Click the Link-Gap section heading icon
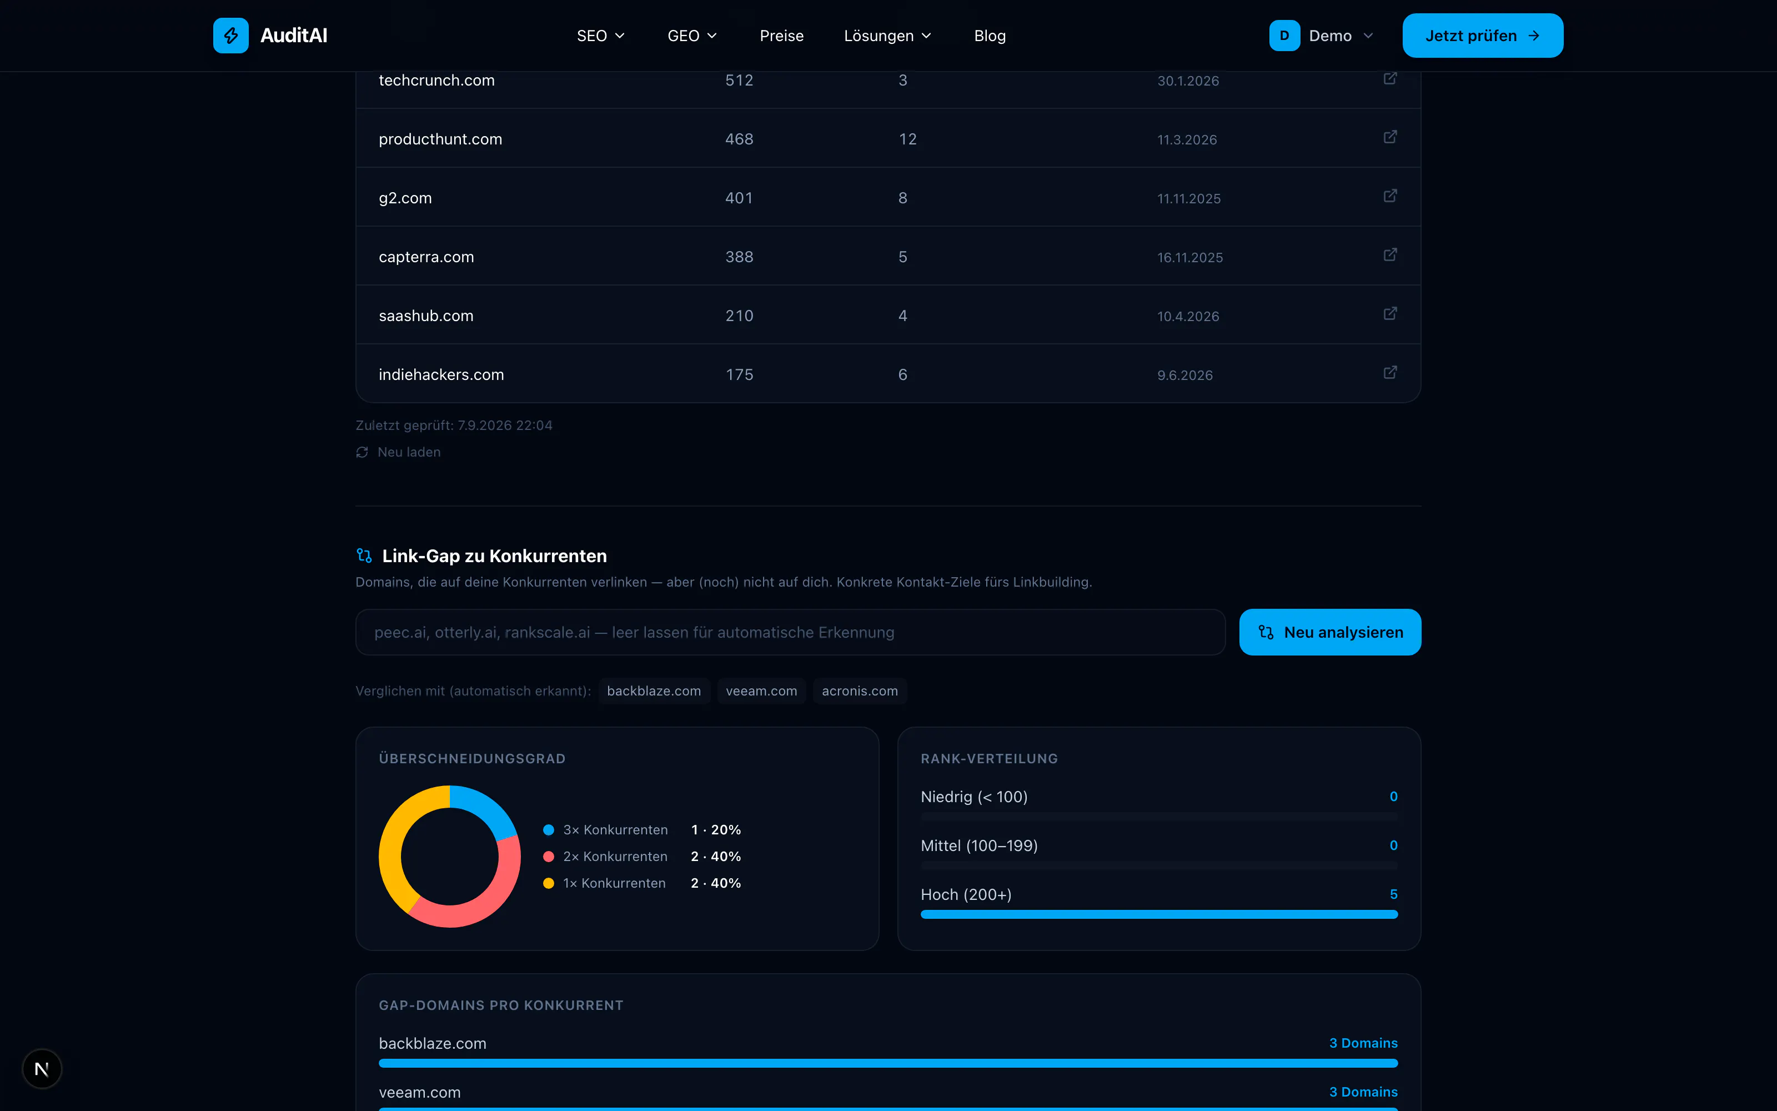The width and height of the screenshot is (1777, 1111). 364,555
